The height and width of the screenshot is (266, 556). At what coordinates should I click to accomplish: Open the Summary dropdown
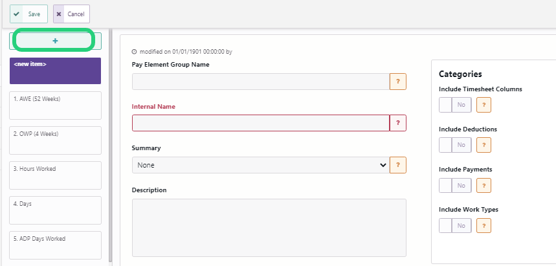pos(261,165)
